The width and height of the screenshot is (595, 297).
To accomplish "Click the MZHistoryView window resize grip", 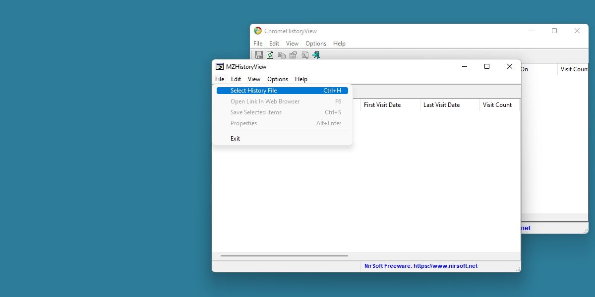I will 518,269.
